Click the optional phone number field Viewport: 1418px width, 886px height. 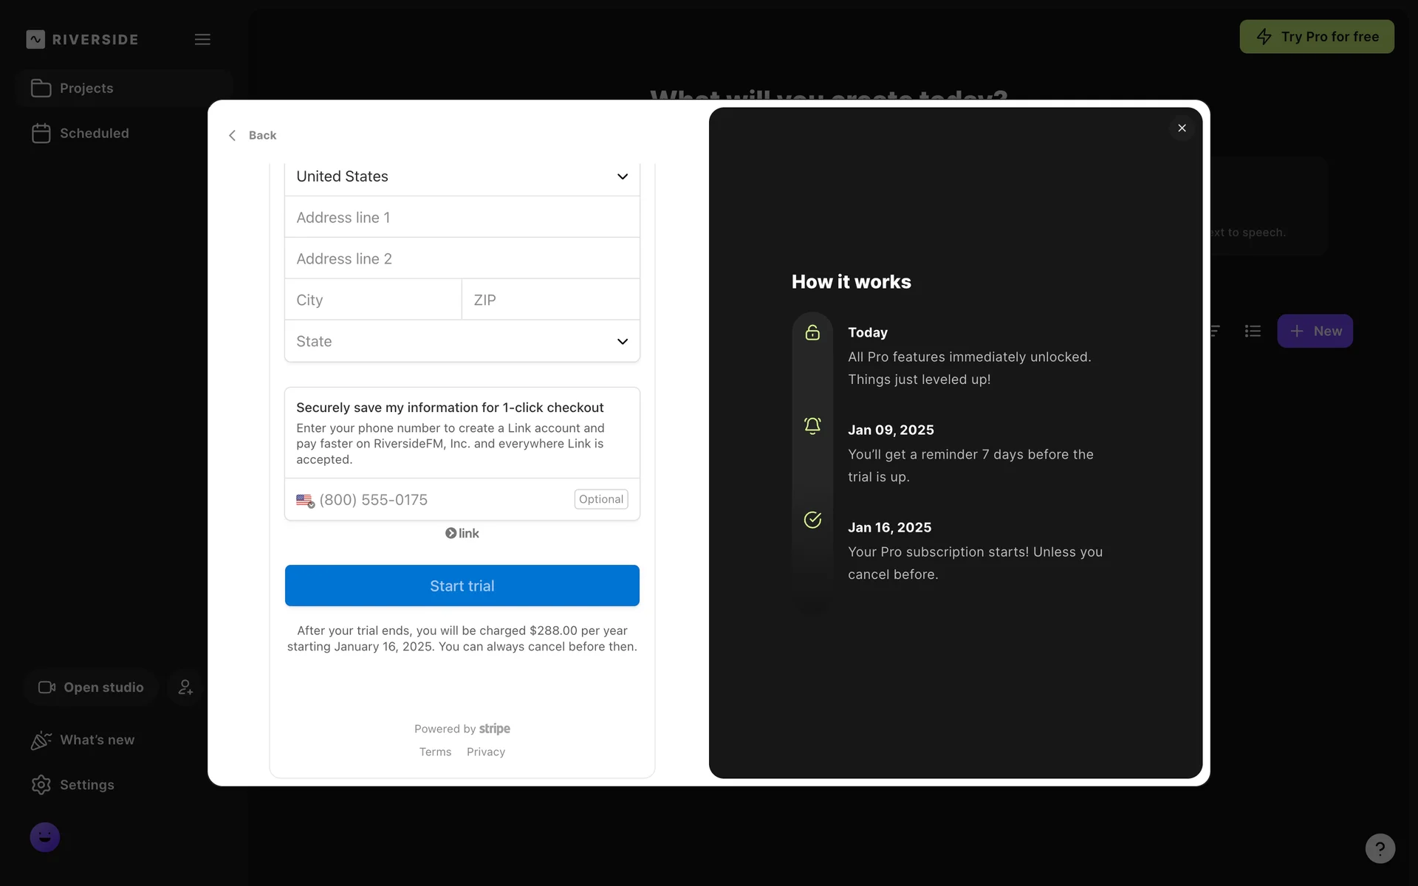443,500
